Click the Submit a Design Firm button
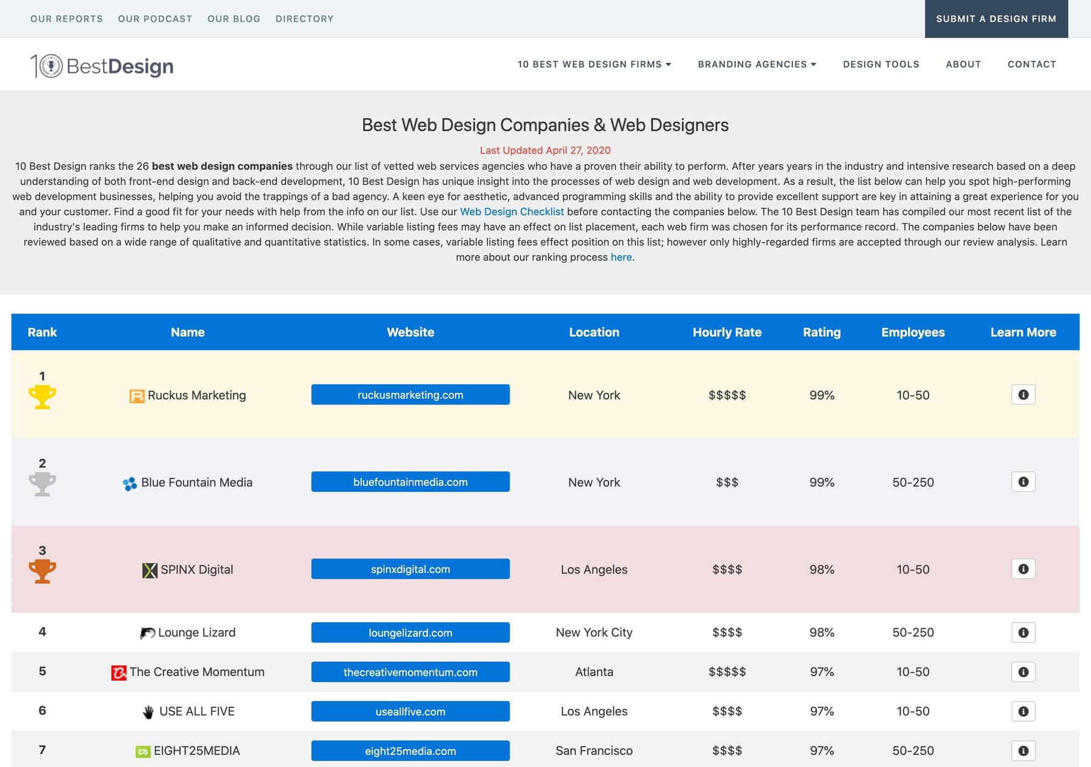The width and height of the screenshot is (1091, 767). (996, 19)
